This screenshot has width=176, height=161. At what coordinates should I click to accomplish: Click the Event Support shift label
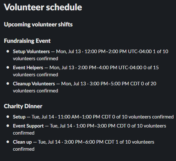[x=28, y=126]
